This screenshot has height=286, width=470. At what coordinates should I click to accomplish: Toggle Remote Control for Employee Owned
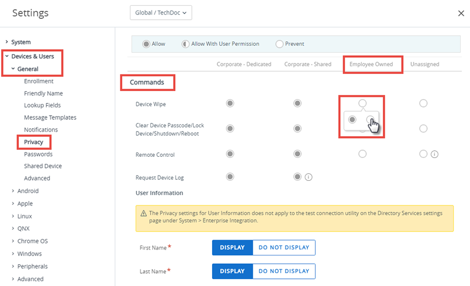pos(362,154)
